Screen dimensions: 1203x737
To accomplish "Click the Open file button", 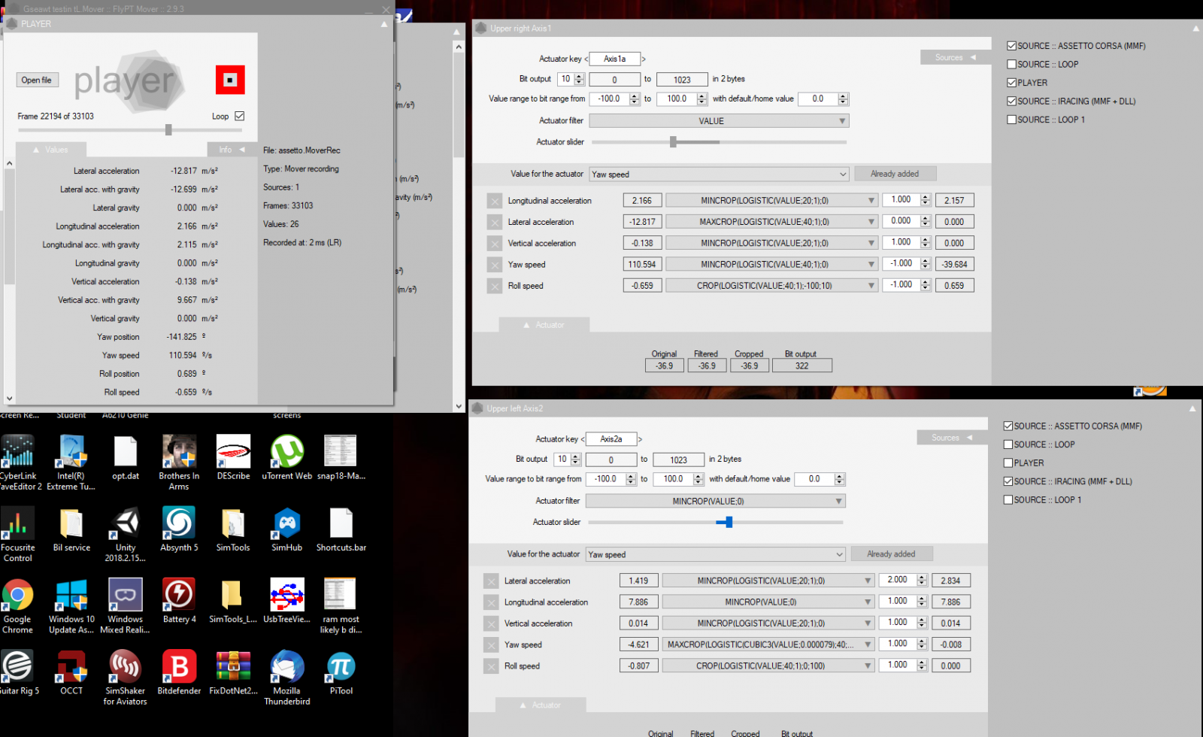I will [37, 80].
